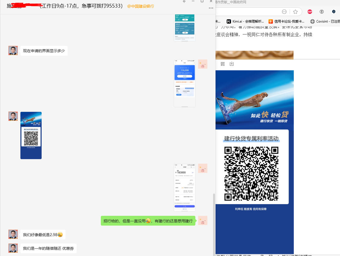Click own avatar beside the green message
This screenshot has height=256, width=340.
(203, 220)
